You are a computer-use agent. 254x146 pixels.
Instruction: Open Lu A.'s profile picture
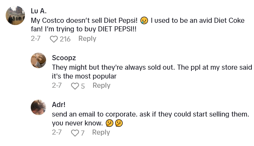tap(15, 16)
